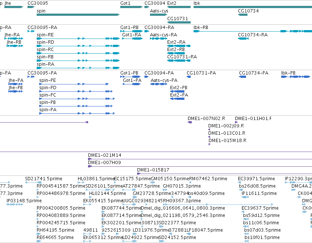Viewport: 312px width, 243px height.
Task: Open transcript Jhe-RB
Action: click(14, 42)
